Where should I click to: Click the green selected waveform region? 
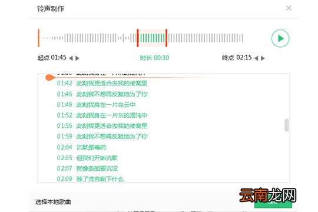point(152,38)
